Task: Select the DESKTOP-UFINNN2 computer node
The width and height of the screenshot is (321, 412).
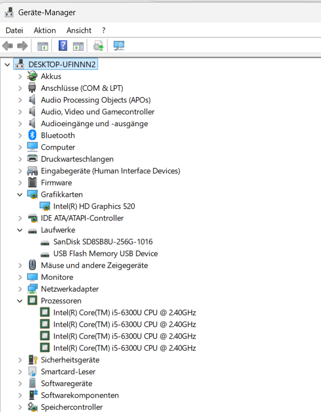Action: 62,65
